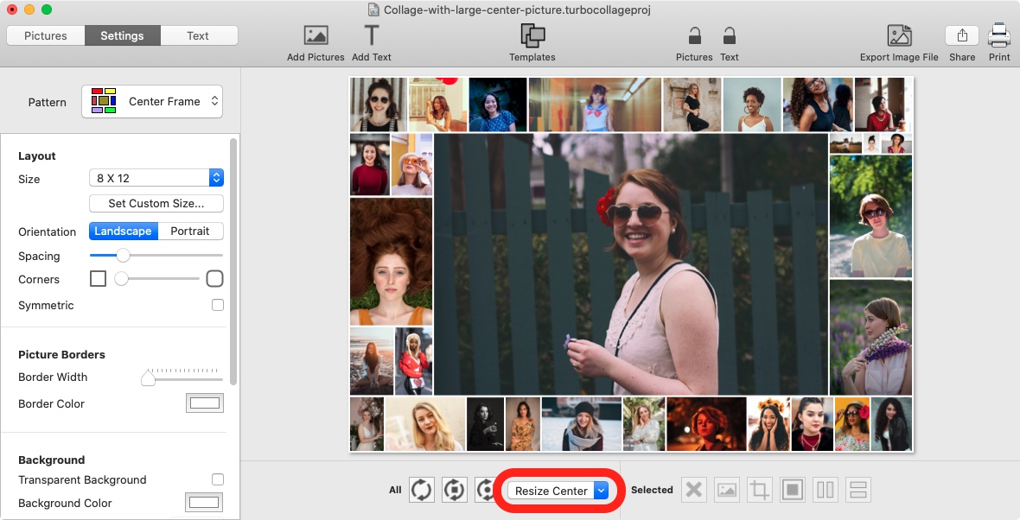Select the large center picture
This screenshot has height=520, width=1020.
tap(630, 263)
